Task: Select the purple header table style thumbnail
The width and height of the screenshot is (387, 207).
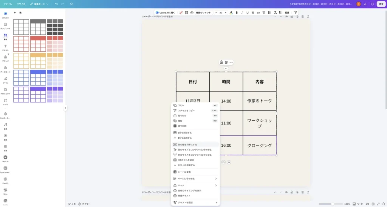Action: tap(38, 95)
